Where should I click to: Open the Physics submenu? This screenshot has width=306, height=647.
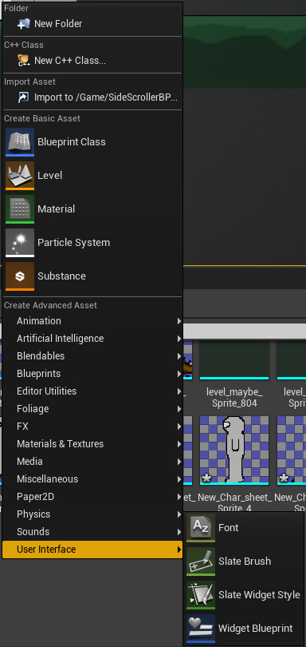[x=92, y=514]
